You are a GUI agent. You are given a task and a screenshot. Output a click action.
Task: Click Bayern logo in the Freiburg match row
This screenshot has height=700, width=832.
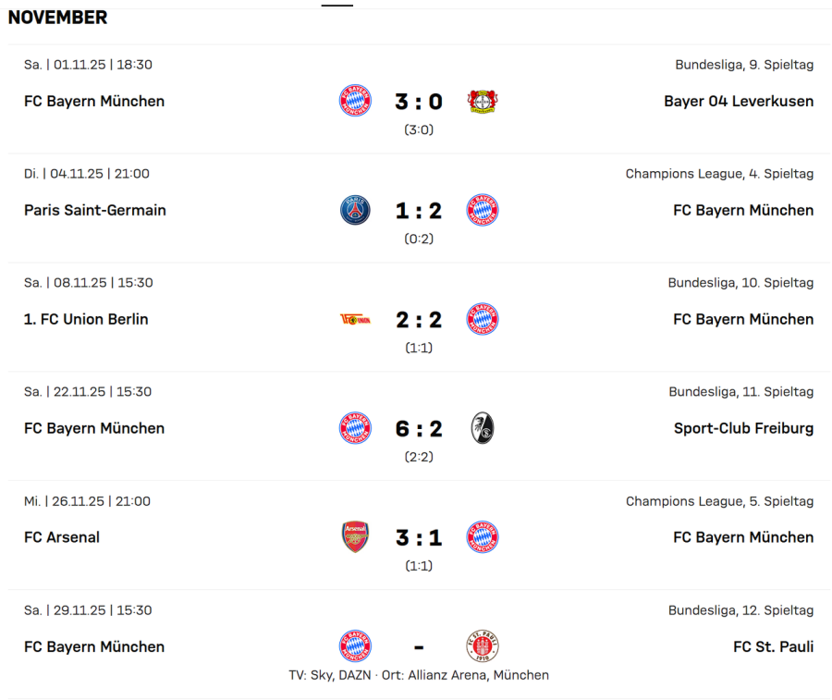pos(355,428)
